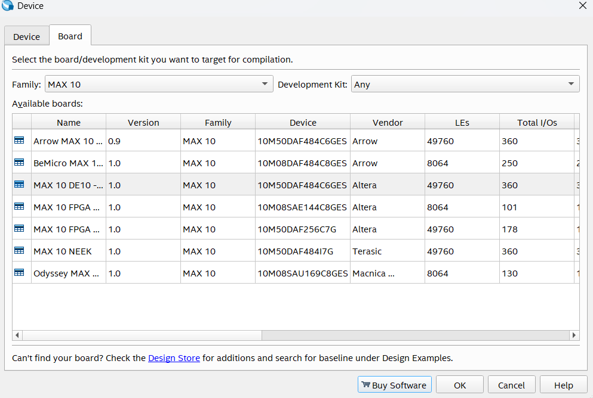The image size is (593, 398).
Task: Click the Odyssey MAX board row icon
Action: [x=19, y=273]
